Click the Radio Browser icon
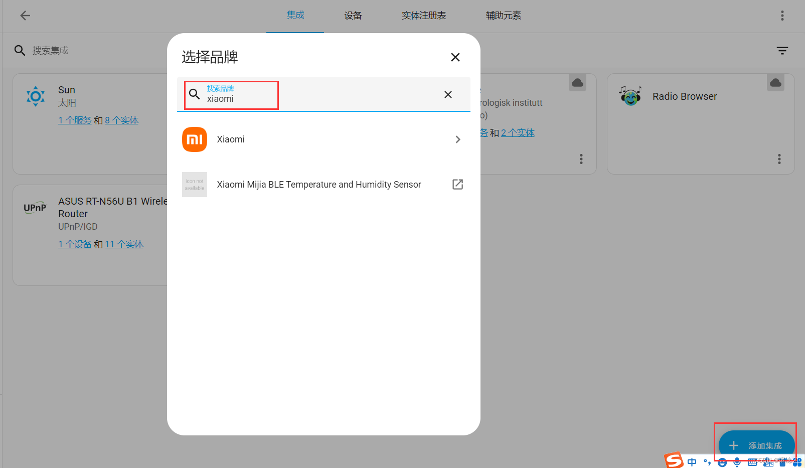Viewport: 805px width, 468px height. (x=630, y=95)
